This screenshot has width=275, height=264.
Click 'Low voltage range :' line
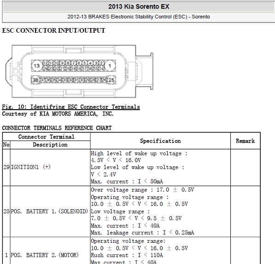120,211
